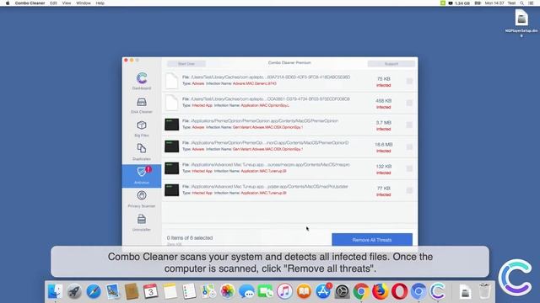Click the Adware.MAC.Generic infection name

click(255, 83)
